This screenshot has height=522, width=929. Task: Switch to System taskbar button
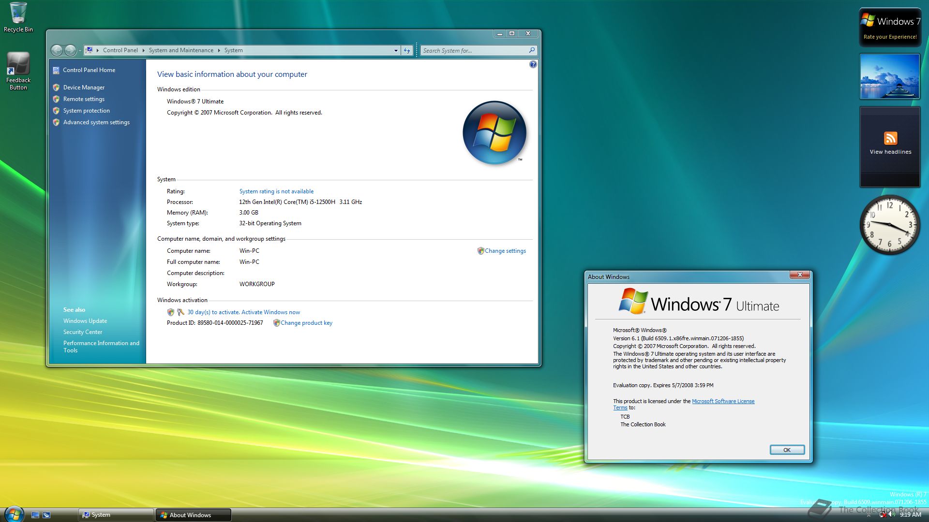pyautogui.click(x=116, y=515)
